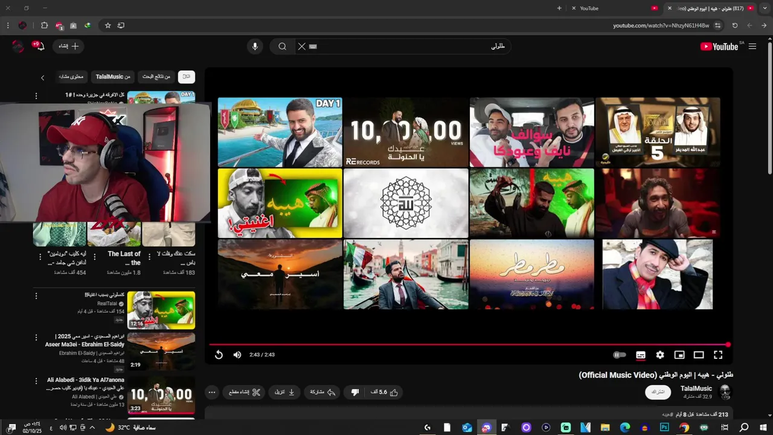The width and height of the screenshot is (773, 435).
Task: Clear the search box with X icon
Action: 302,47
